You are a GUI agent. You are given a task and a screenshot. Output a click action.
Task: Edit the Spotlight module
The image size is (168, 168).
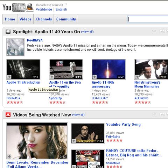click(x=154, y=31)
